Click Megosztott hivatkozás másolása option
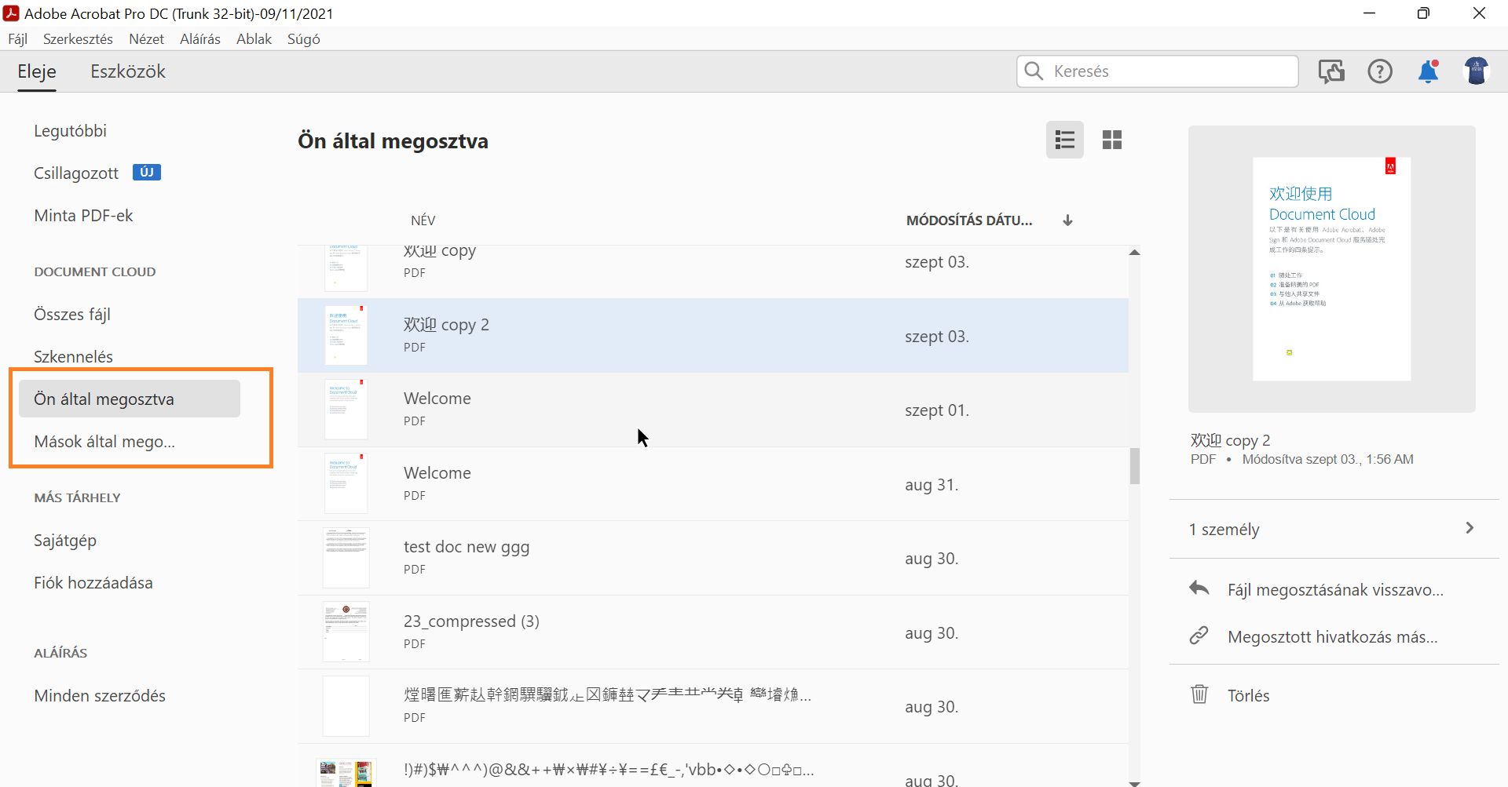The width and height of the screenshot is (1508, 787). point(1333,636)
